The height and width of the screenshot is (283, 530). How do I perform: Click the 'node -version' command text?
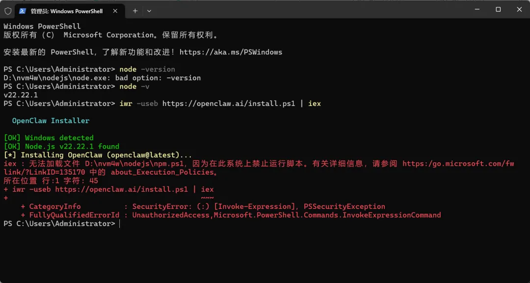[x=147, y=69]
